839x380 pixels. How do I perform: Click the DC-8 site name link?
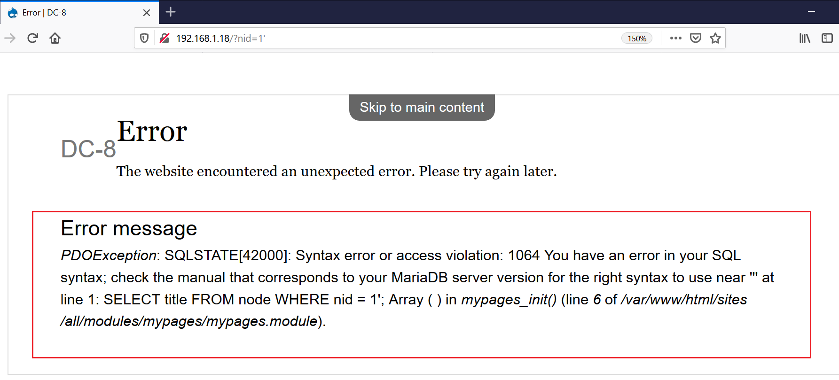88,149
